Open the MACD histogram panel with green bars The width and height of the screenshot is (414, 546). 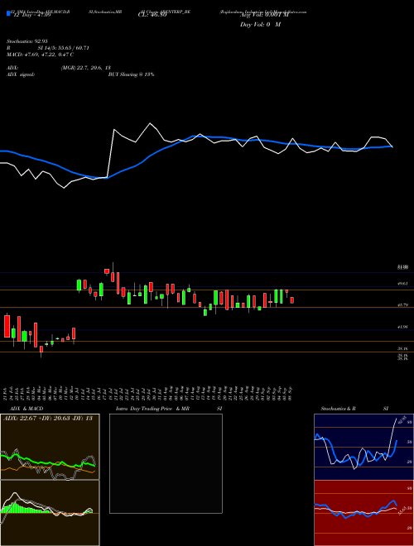(x=50, y=513)
